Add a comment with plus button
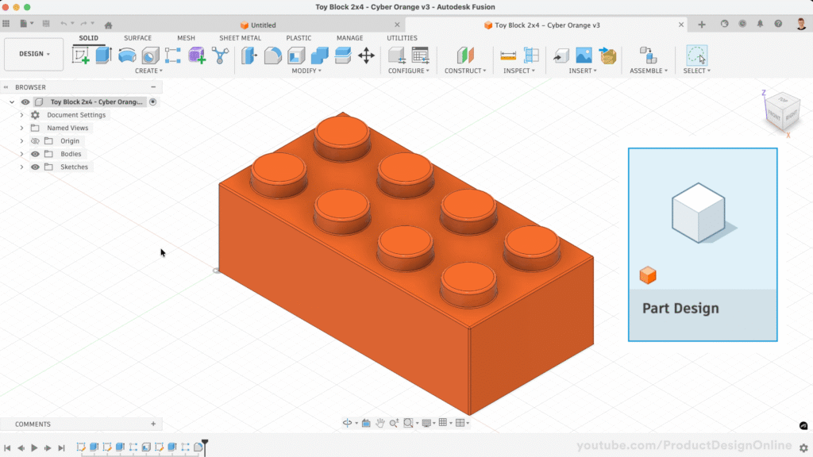The image size is (813, 457). (153, 424)
